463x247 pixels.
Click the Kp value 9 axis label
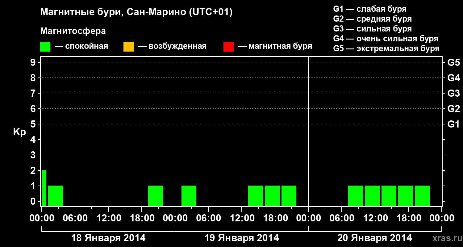pos(34,63)
